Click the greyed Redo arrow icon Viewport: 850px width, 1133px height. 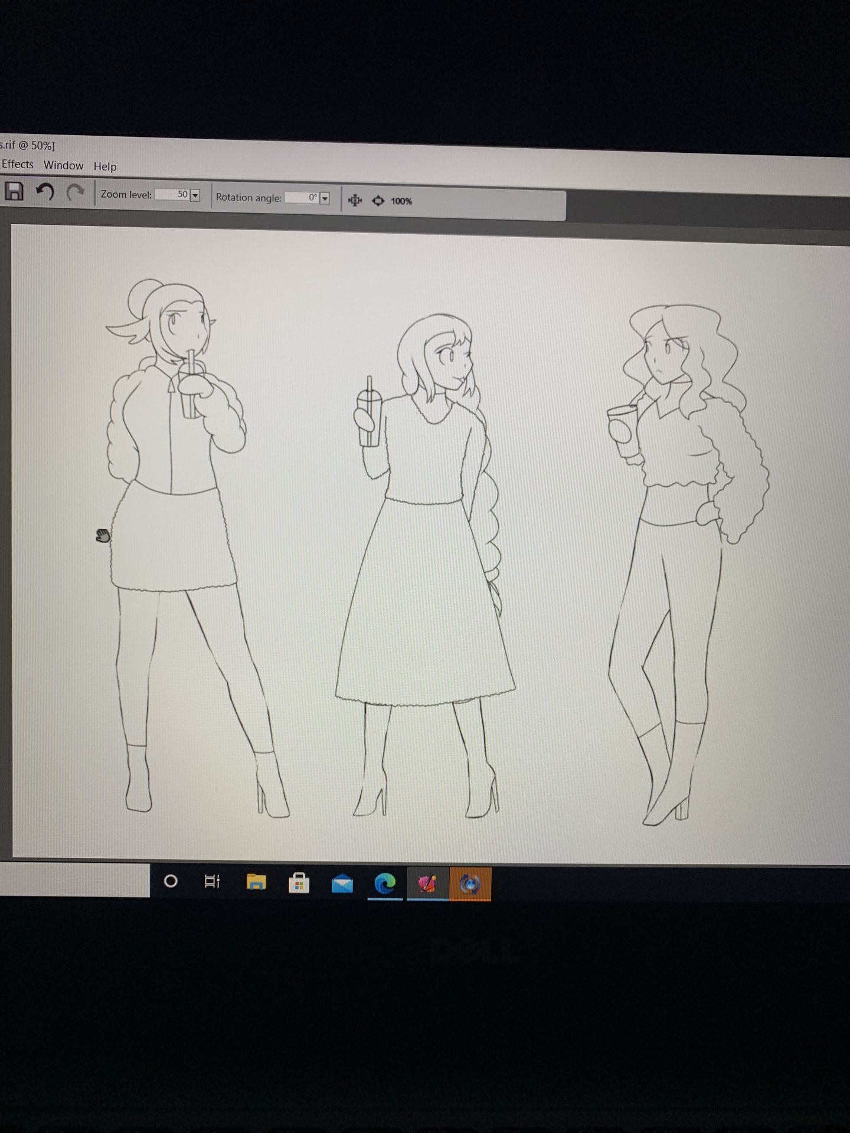coord(75,192)
